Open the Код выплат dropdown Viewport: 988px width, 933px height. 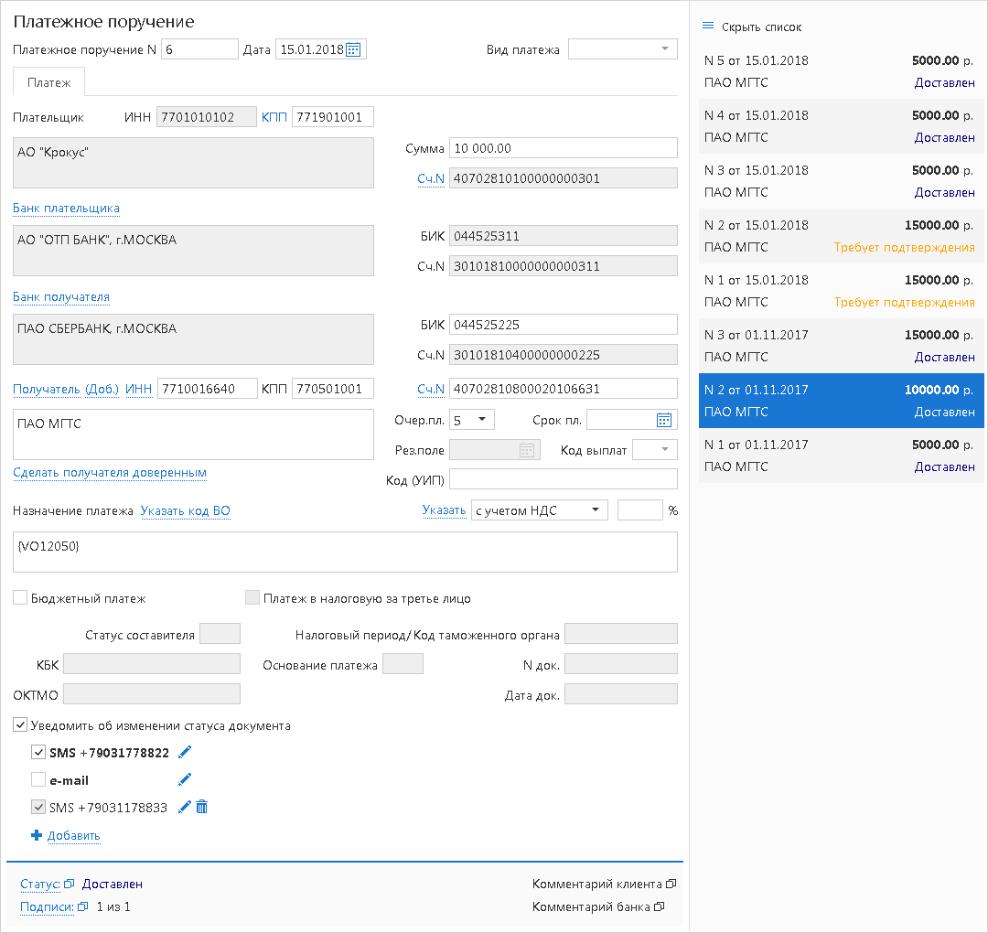655,450
